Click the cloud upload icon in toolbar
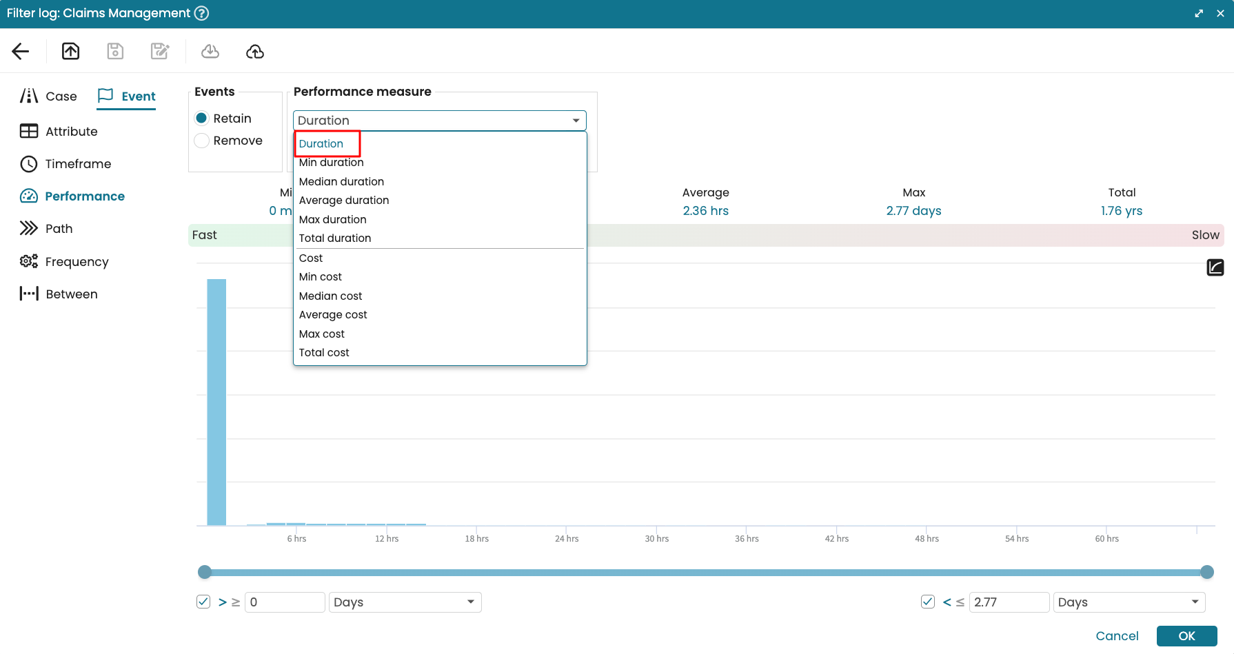Screen dimensions: 1234x654 [255, 52]
